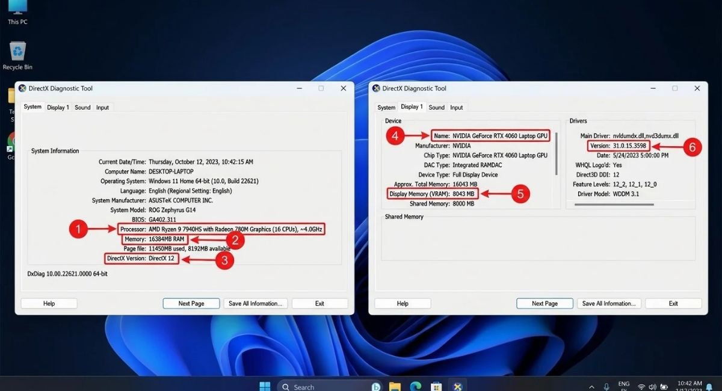Click the 'GA402.311' BIOS value

162,220
